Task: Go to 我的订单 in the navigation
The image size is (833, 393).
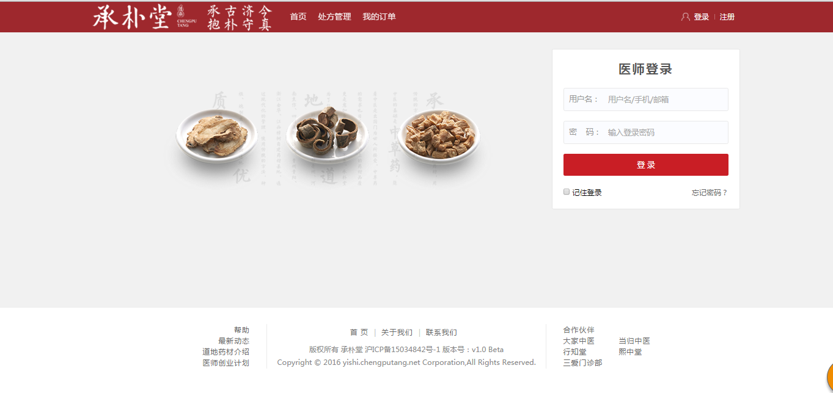Action: tap(379, 16)
